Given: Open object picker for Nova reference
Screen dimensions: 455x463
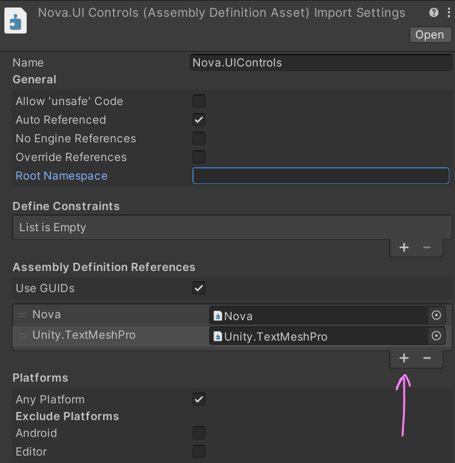Looking at the screenshot, I should click(436, 315).
